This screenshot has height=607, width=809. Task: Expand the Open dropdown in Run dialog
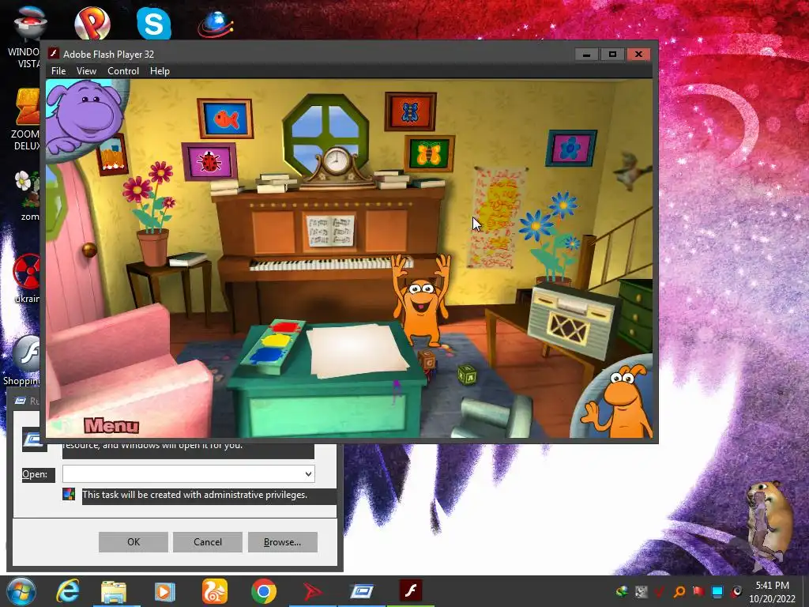pyautogui.click(x=308, y=474)
